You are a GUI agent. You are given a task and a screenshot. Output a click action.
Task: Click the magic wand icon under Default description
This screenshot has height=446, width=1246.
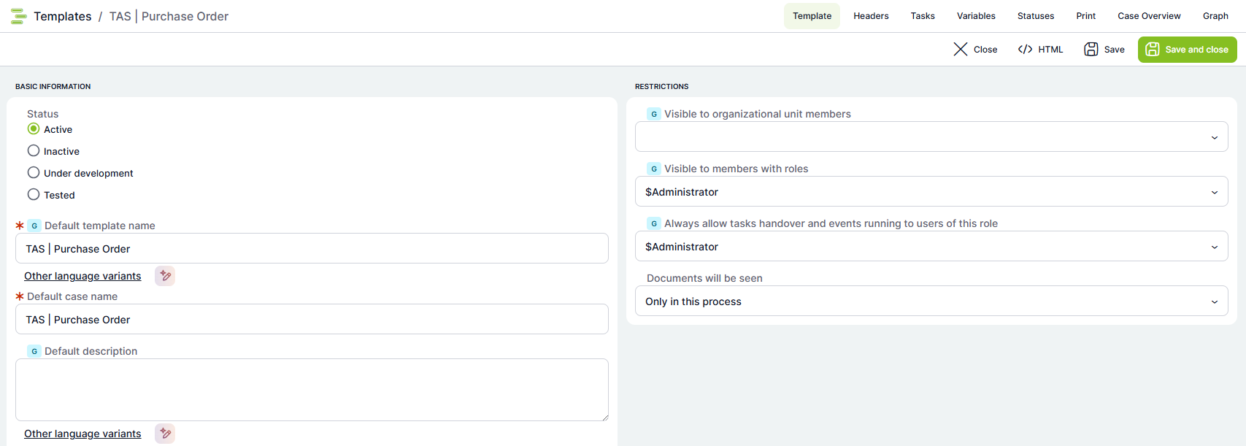(165, 434)
